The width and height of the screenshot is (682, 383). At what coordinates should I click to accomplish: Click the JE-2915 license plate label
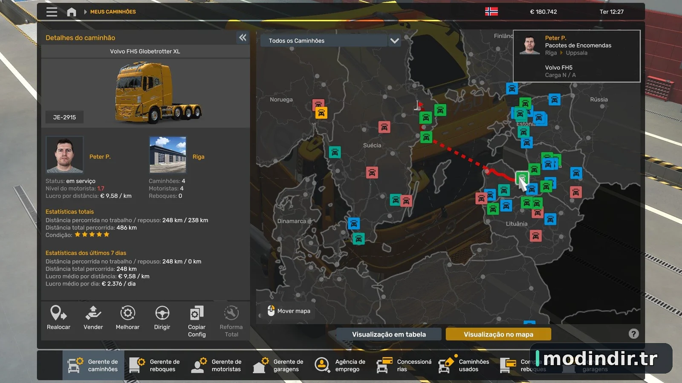coord(64,117)
